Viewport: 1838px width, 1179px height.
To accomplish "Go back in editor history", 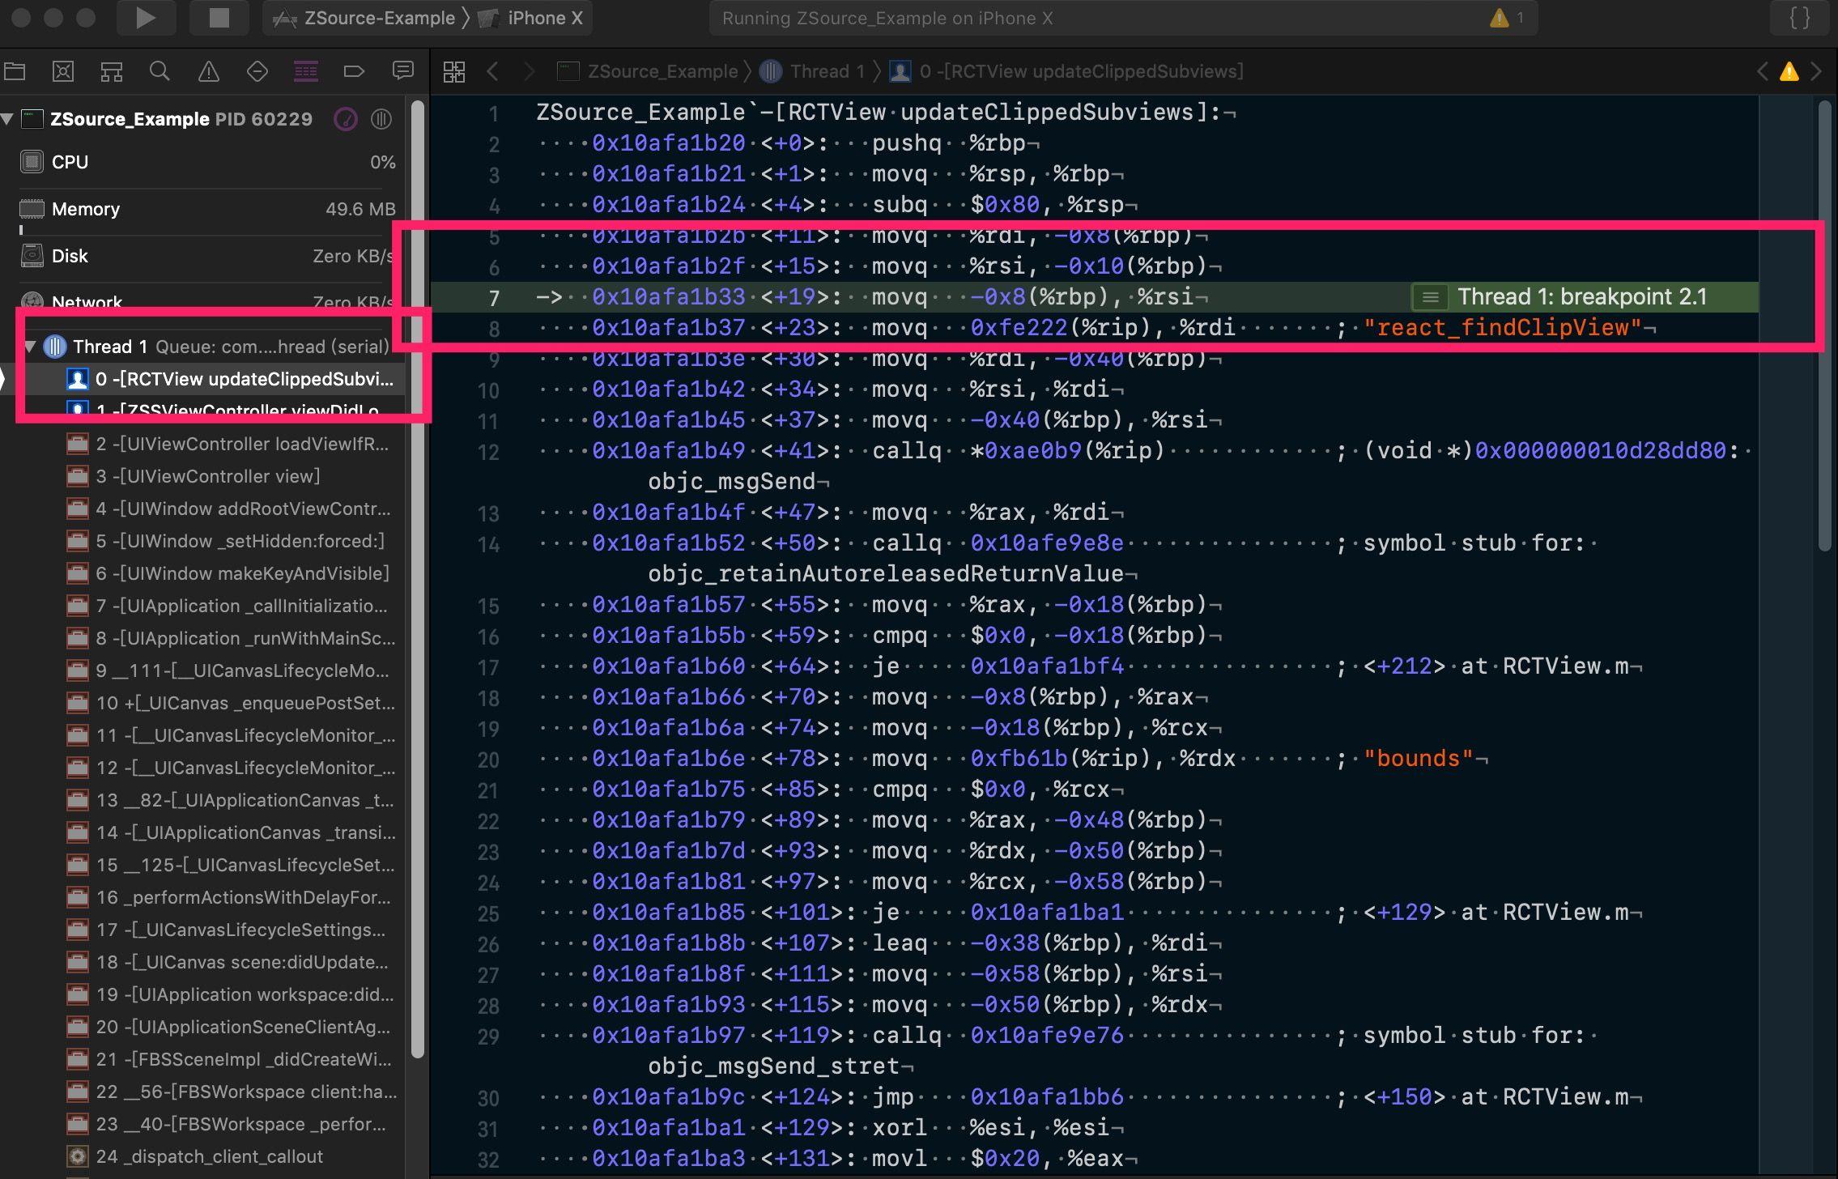I will (492, 71).
